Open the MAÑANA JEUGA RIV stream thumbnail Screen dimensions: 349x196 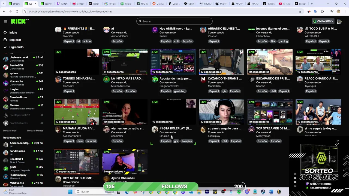(x=77, y=112)
